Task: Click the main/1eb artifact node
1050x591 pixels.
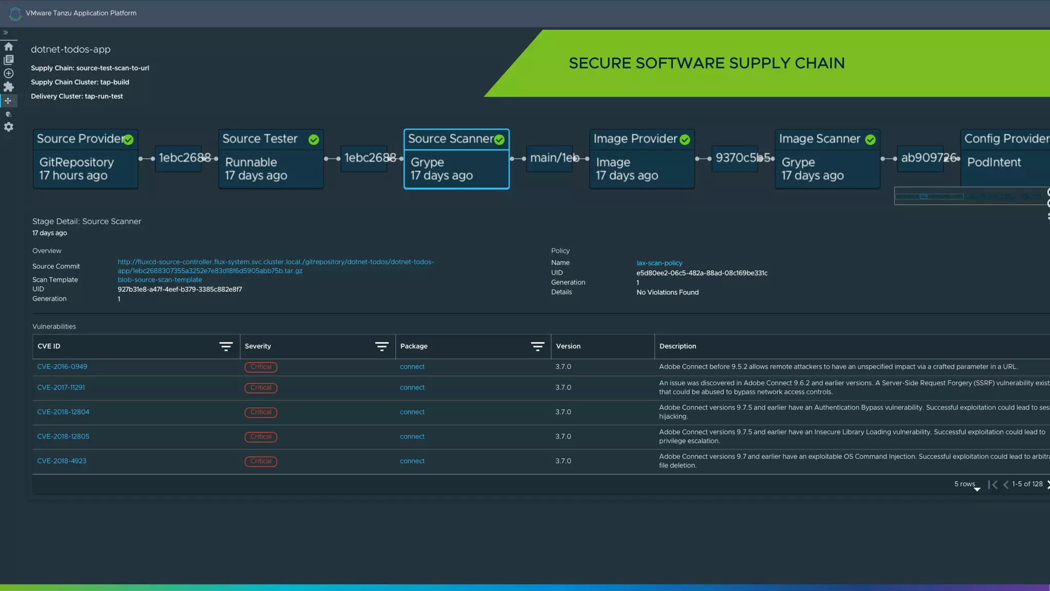Action: [550, 158]
